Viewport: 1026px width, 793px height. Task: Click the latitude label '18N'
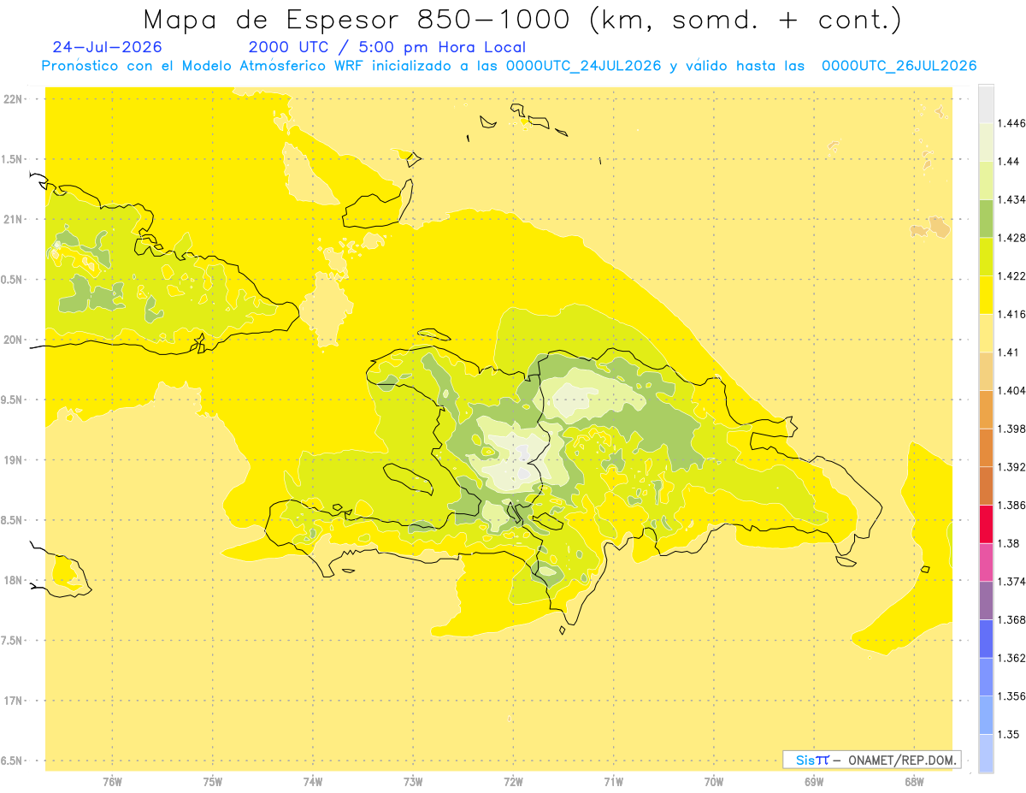13,580
